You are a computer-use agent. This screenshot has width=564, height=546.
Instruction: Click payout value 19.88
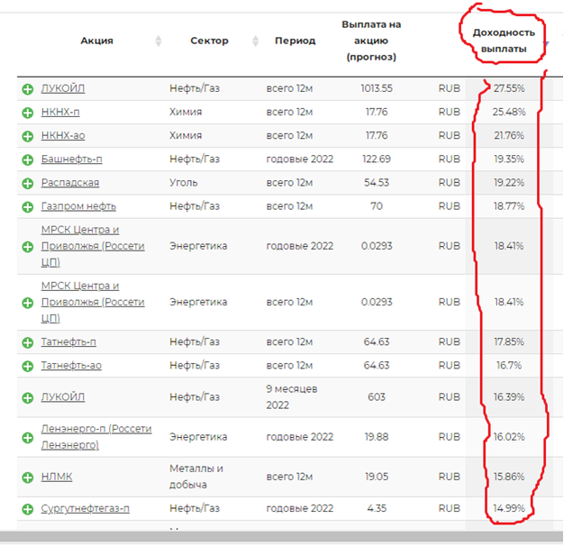(x=377, y=437)
